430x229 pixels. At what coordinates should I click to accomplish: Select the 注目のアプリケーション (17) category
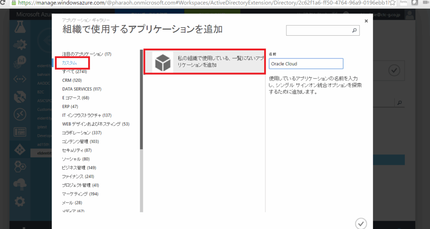(87, 54)
